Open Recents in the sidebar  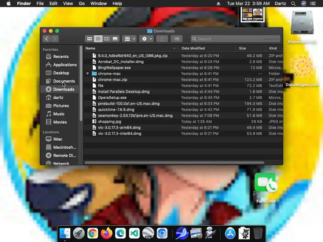click(x=59, y=56)
